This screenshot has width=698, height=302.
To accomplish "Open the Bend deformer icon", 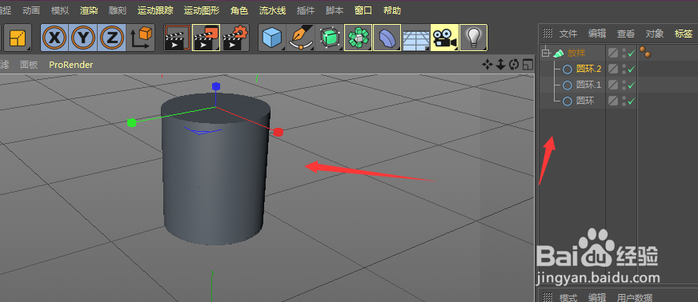I will pyautogui.click(x=387, y=38).
